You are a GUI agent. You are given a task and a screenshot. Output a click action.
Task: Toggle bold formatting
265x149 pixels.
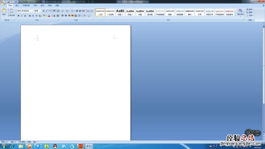click(x=18, y=16)
